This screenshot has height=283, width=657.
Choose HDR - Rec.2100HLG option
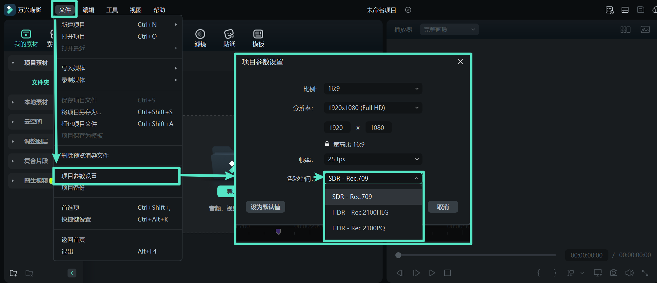373,212
